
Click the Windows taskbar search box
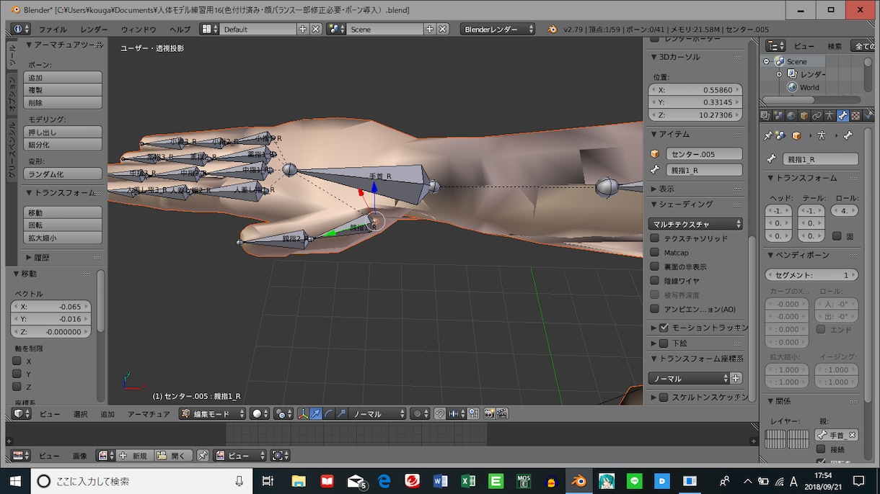pyautogui.click(x=140, y=481)
